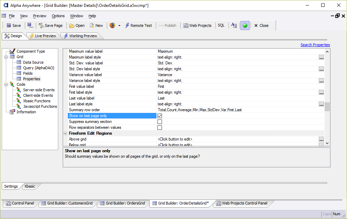Click the Close toolbar button
Screen dimensions: 347x219
coord(261,25)
